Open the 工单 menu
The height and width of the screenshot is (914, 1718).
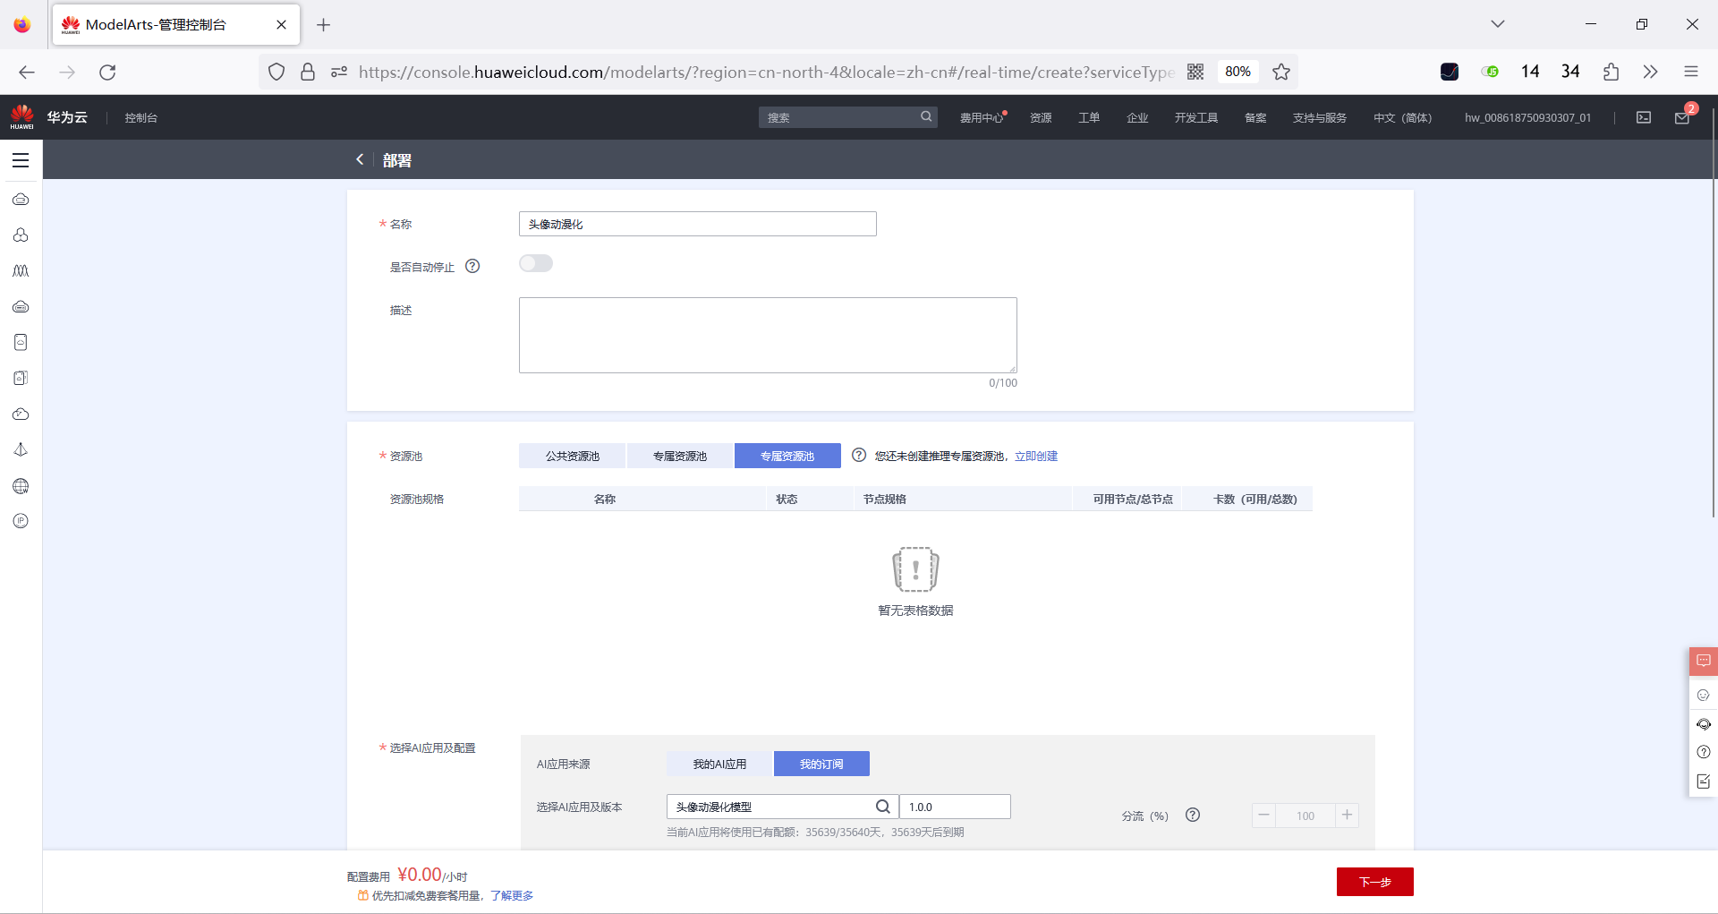point(1089,117)
